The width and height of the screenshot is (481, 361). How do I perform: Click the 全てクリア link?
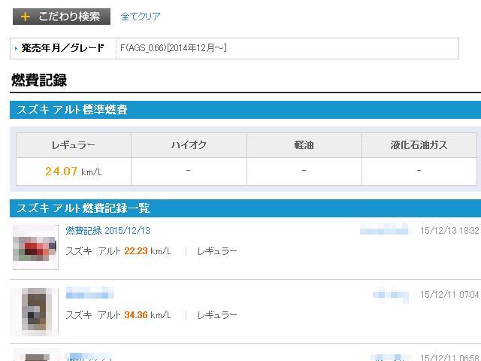(141, 17)
